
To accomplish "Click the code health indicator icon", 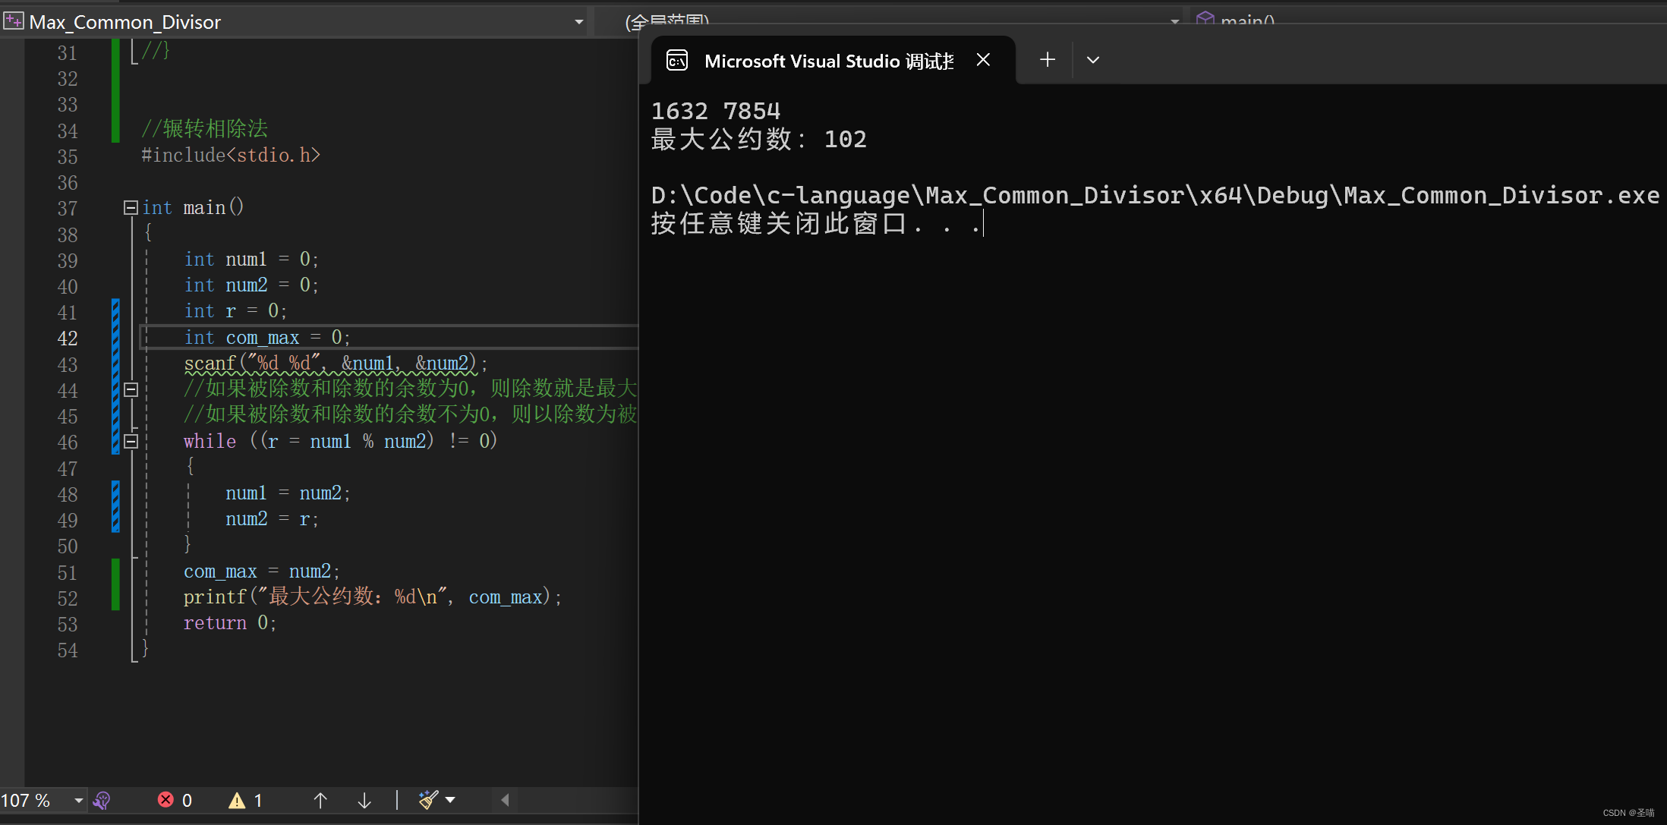I will coord(102,800).
